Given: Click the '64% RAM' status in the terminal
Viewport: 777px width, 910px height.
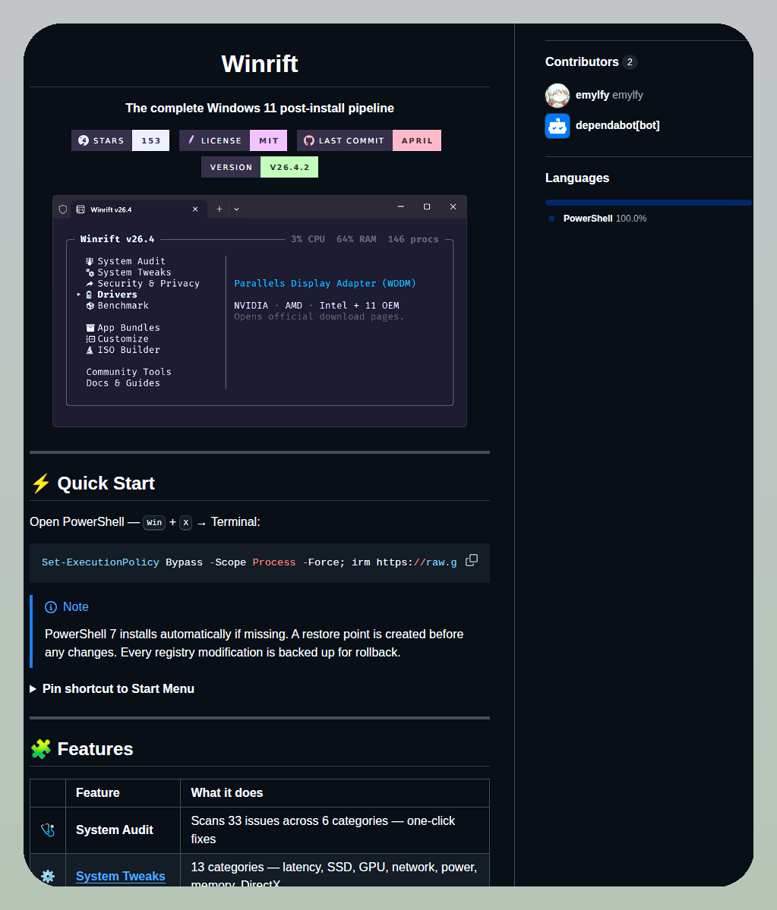Looking at the screenshot, I should click(356, 239).
